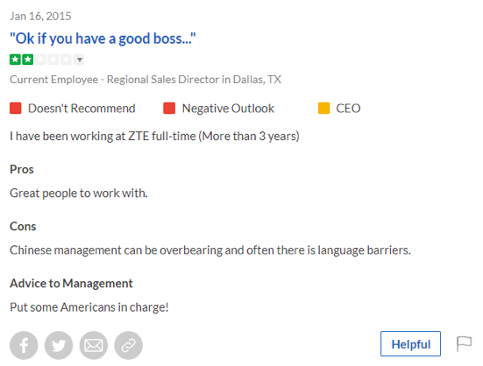Flag this review as inappropriate

(464, 343)
